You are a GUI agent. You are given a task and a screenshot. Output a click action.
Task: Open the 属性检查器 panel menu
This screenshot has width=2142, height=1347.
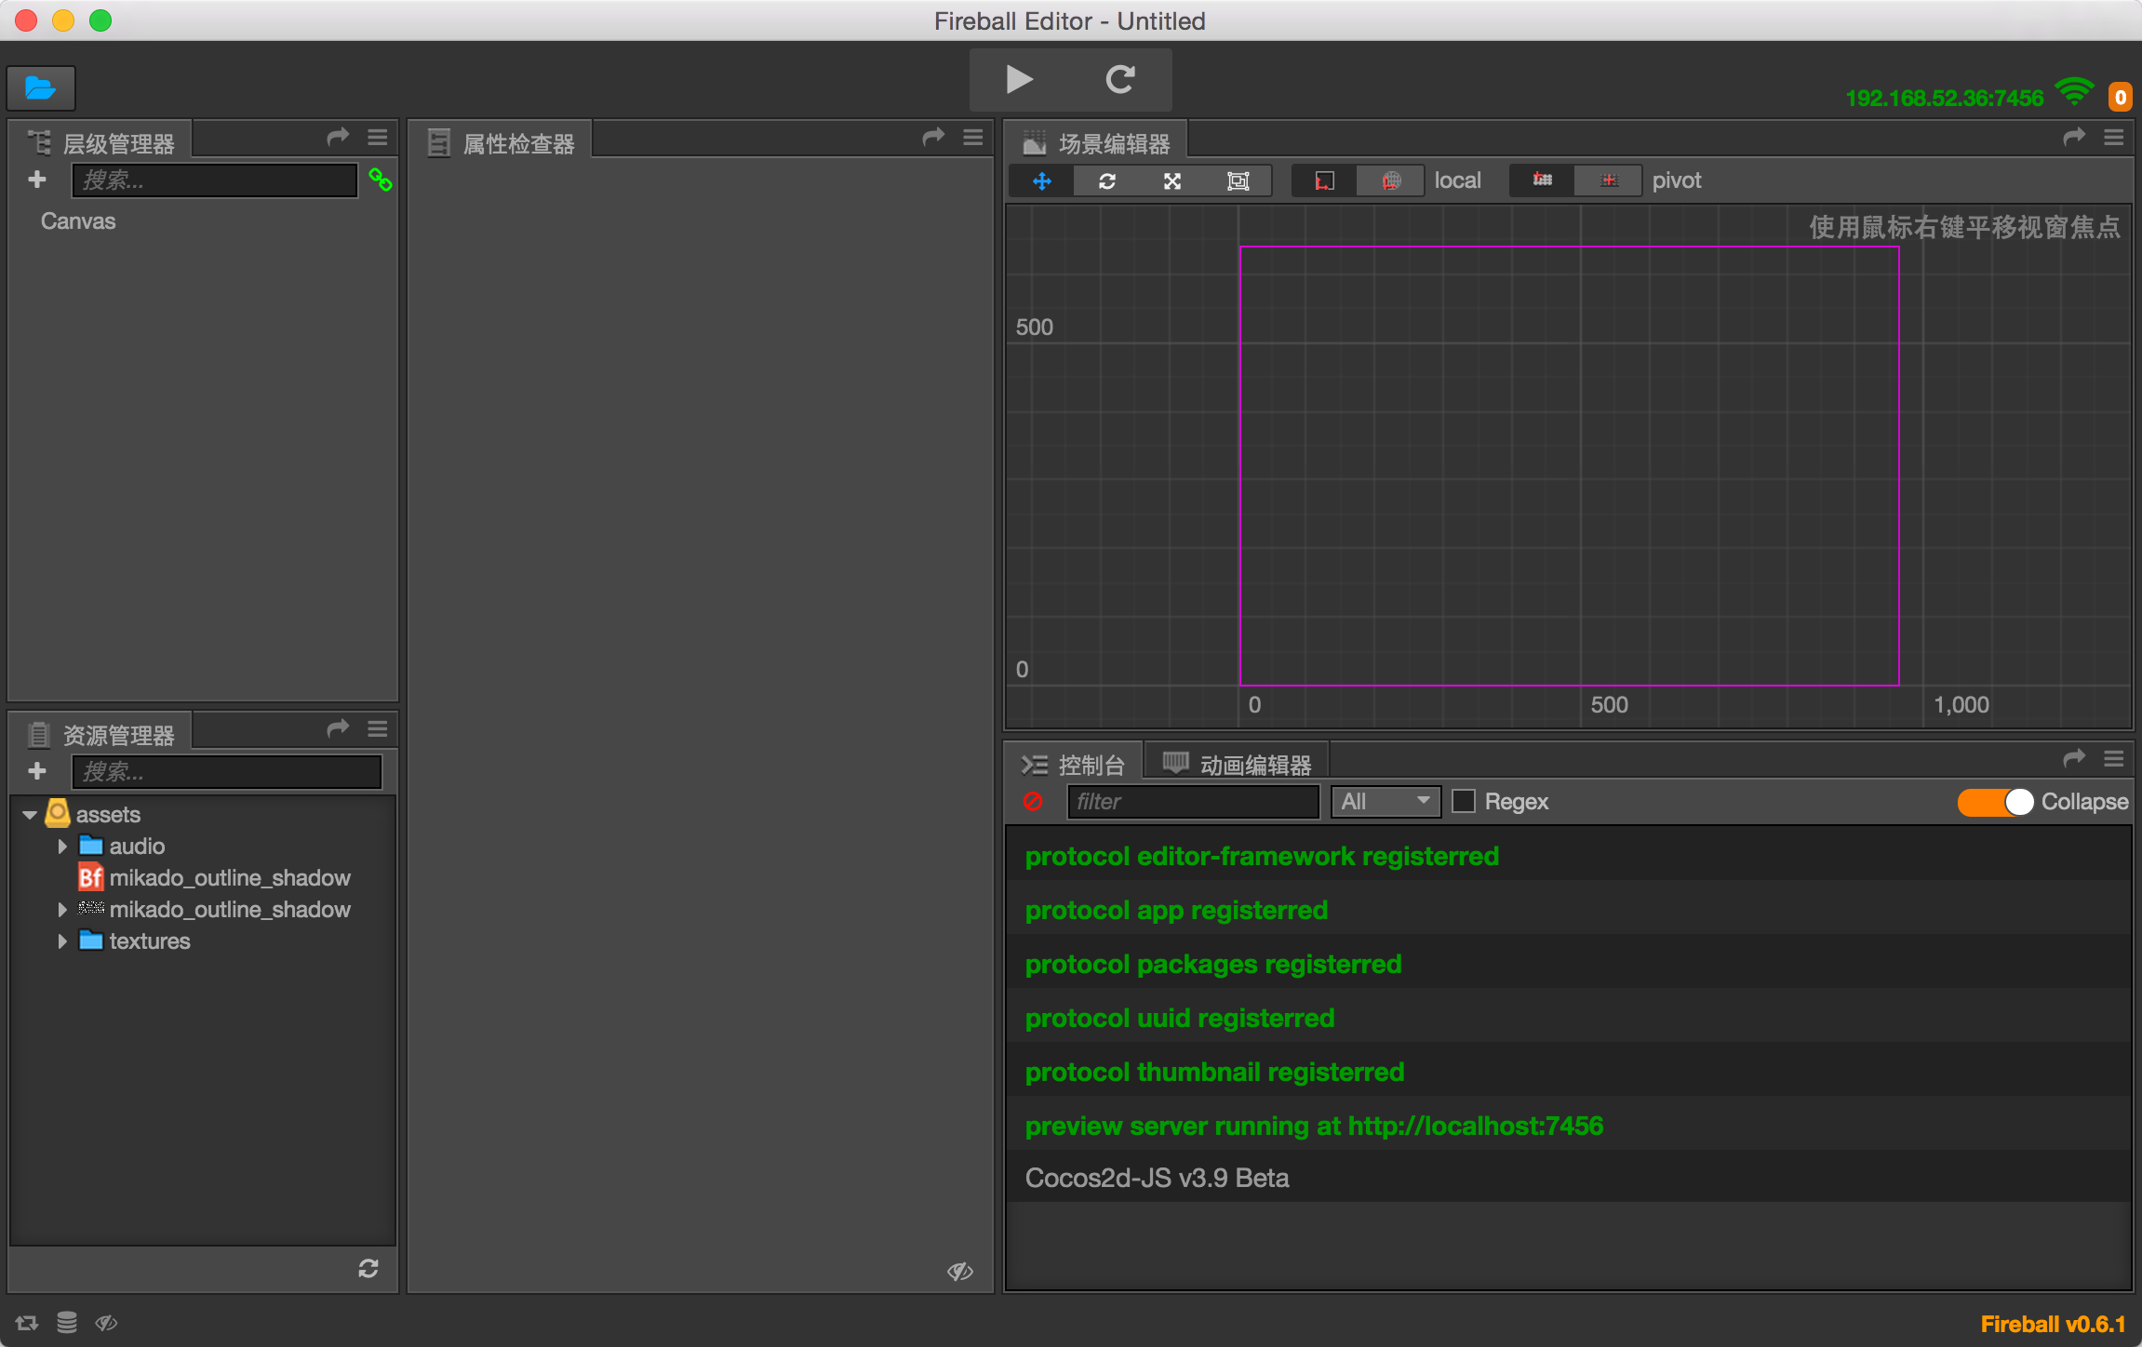click(972, 138)
